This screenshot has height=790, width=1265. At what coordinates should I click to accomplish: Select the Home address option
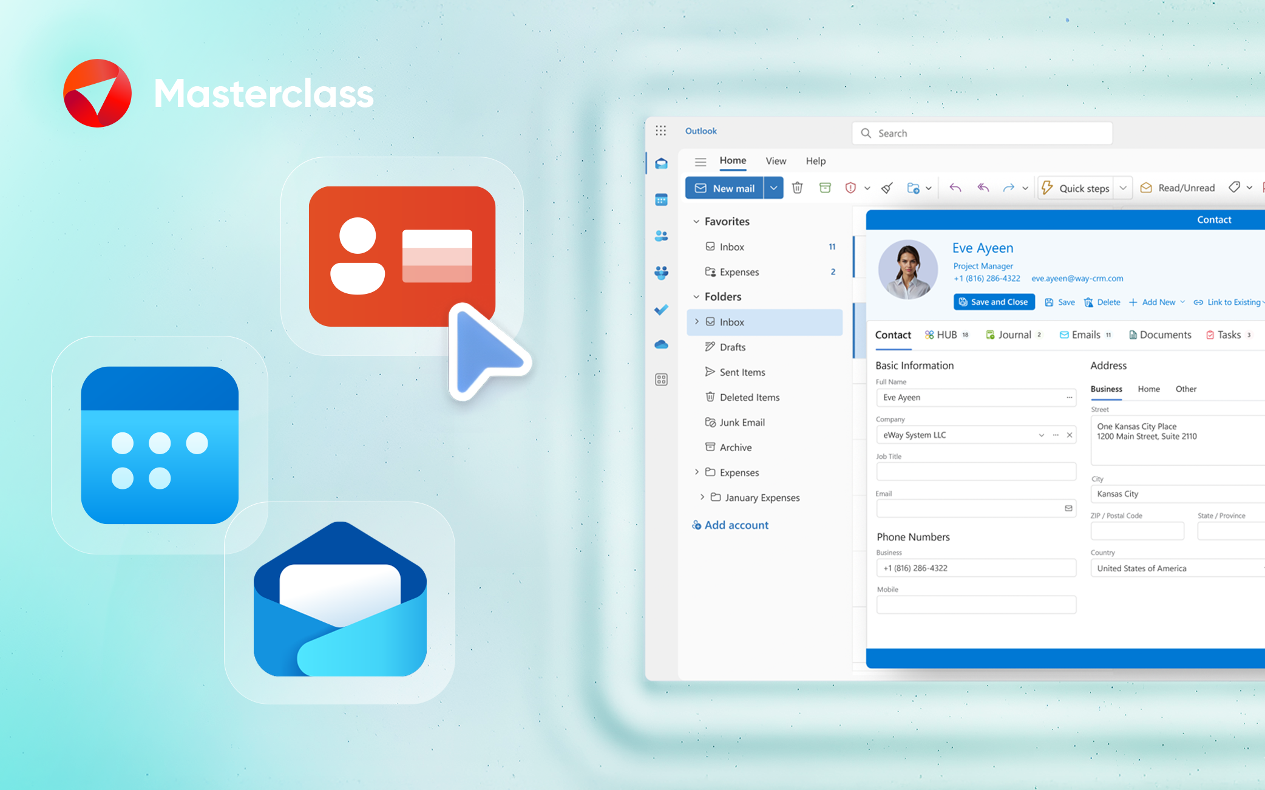click(1148, 389)
